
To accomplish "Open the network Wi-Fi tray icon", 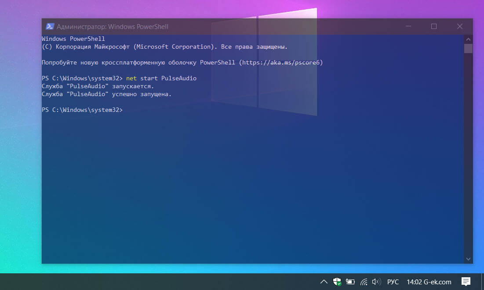I will point(364,282).
